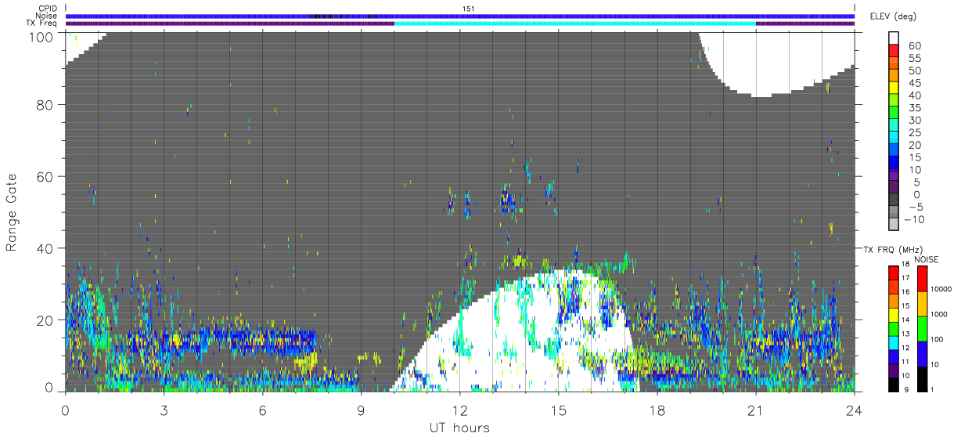Viewport: 961px width, 444px height.
Task: Click the '60' label on the ELEV colorbar
Action: click(x=915, y=45)
